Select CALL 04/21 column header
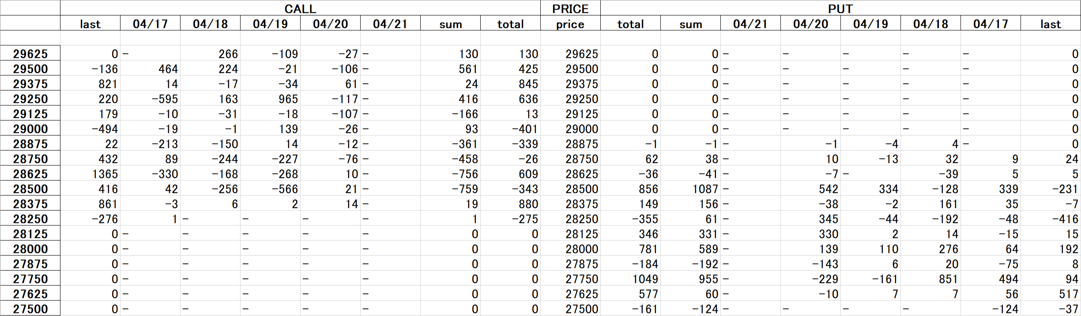1081x316 pixels. tap(390, 23)
